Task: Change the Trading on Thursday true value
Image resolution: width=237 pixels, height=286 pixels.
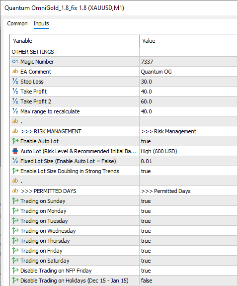Action: tap(146, 241)
